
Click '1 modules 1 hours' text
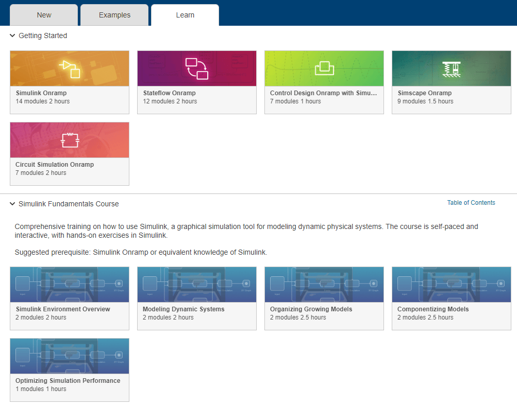click(41, 389)
